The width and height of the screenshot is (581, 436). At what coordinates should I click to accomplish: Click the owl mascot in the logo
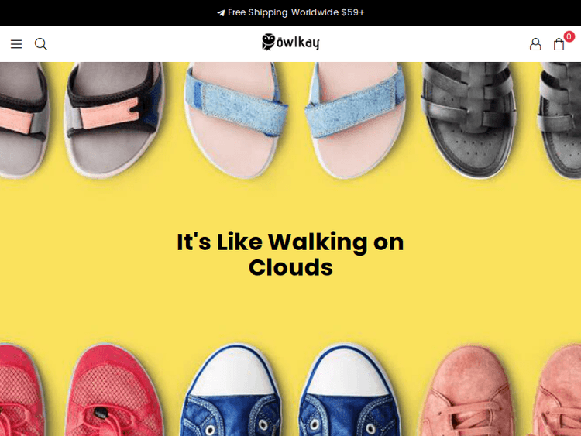click(268, 42)
